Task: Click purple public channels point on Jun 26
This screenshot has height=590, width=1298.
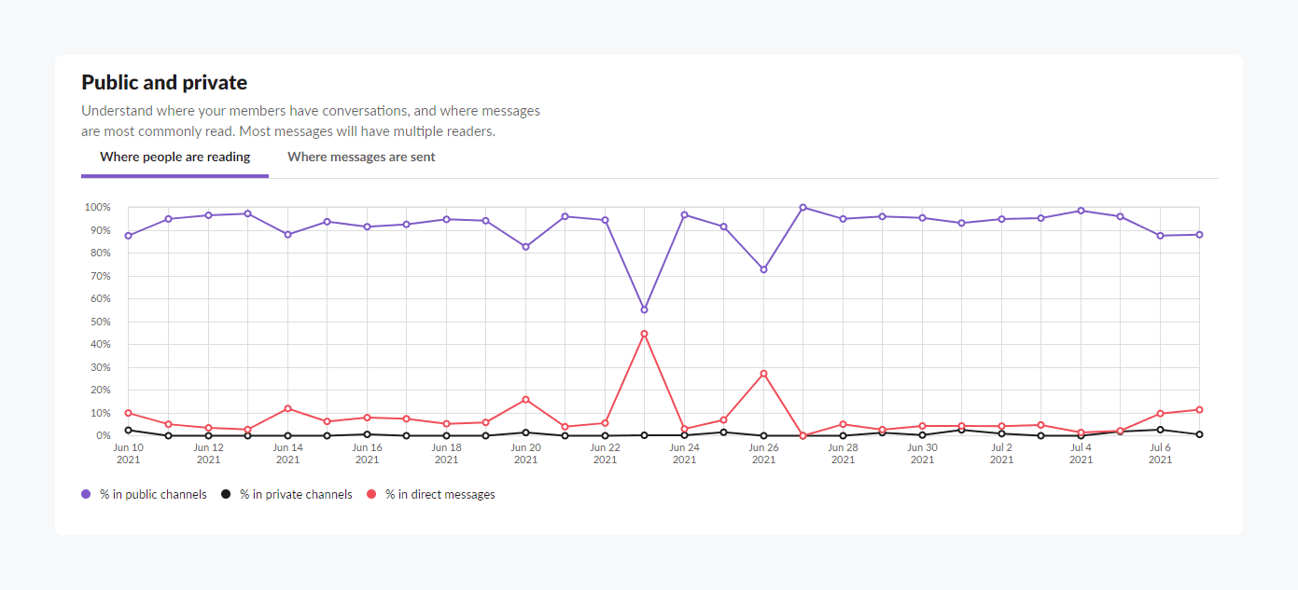Action: 763,269
